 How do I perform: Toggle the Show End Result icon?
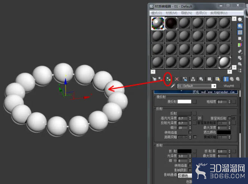click(226, 79)
